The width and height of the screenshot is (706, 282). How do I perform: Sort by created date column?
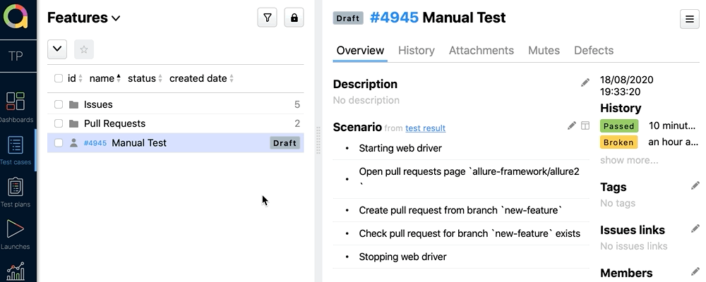[202, 78]
